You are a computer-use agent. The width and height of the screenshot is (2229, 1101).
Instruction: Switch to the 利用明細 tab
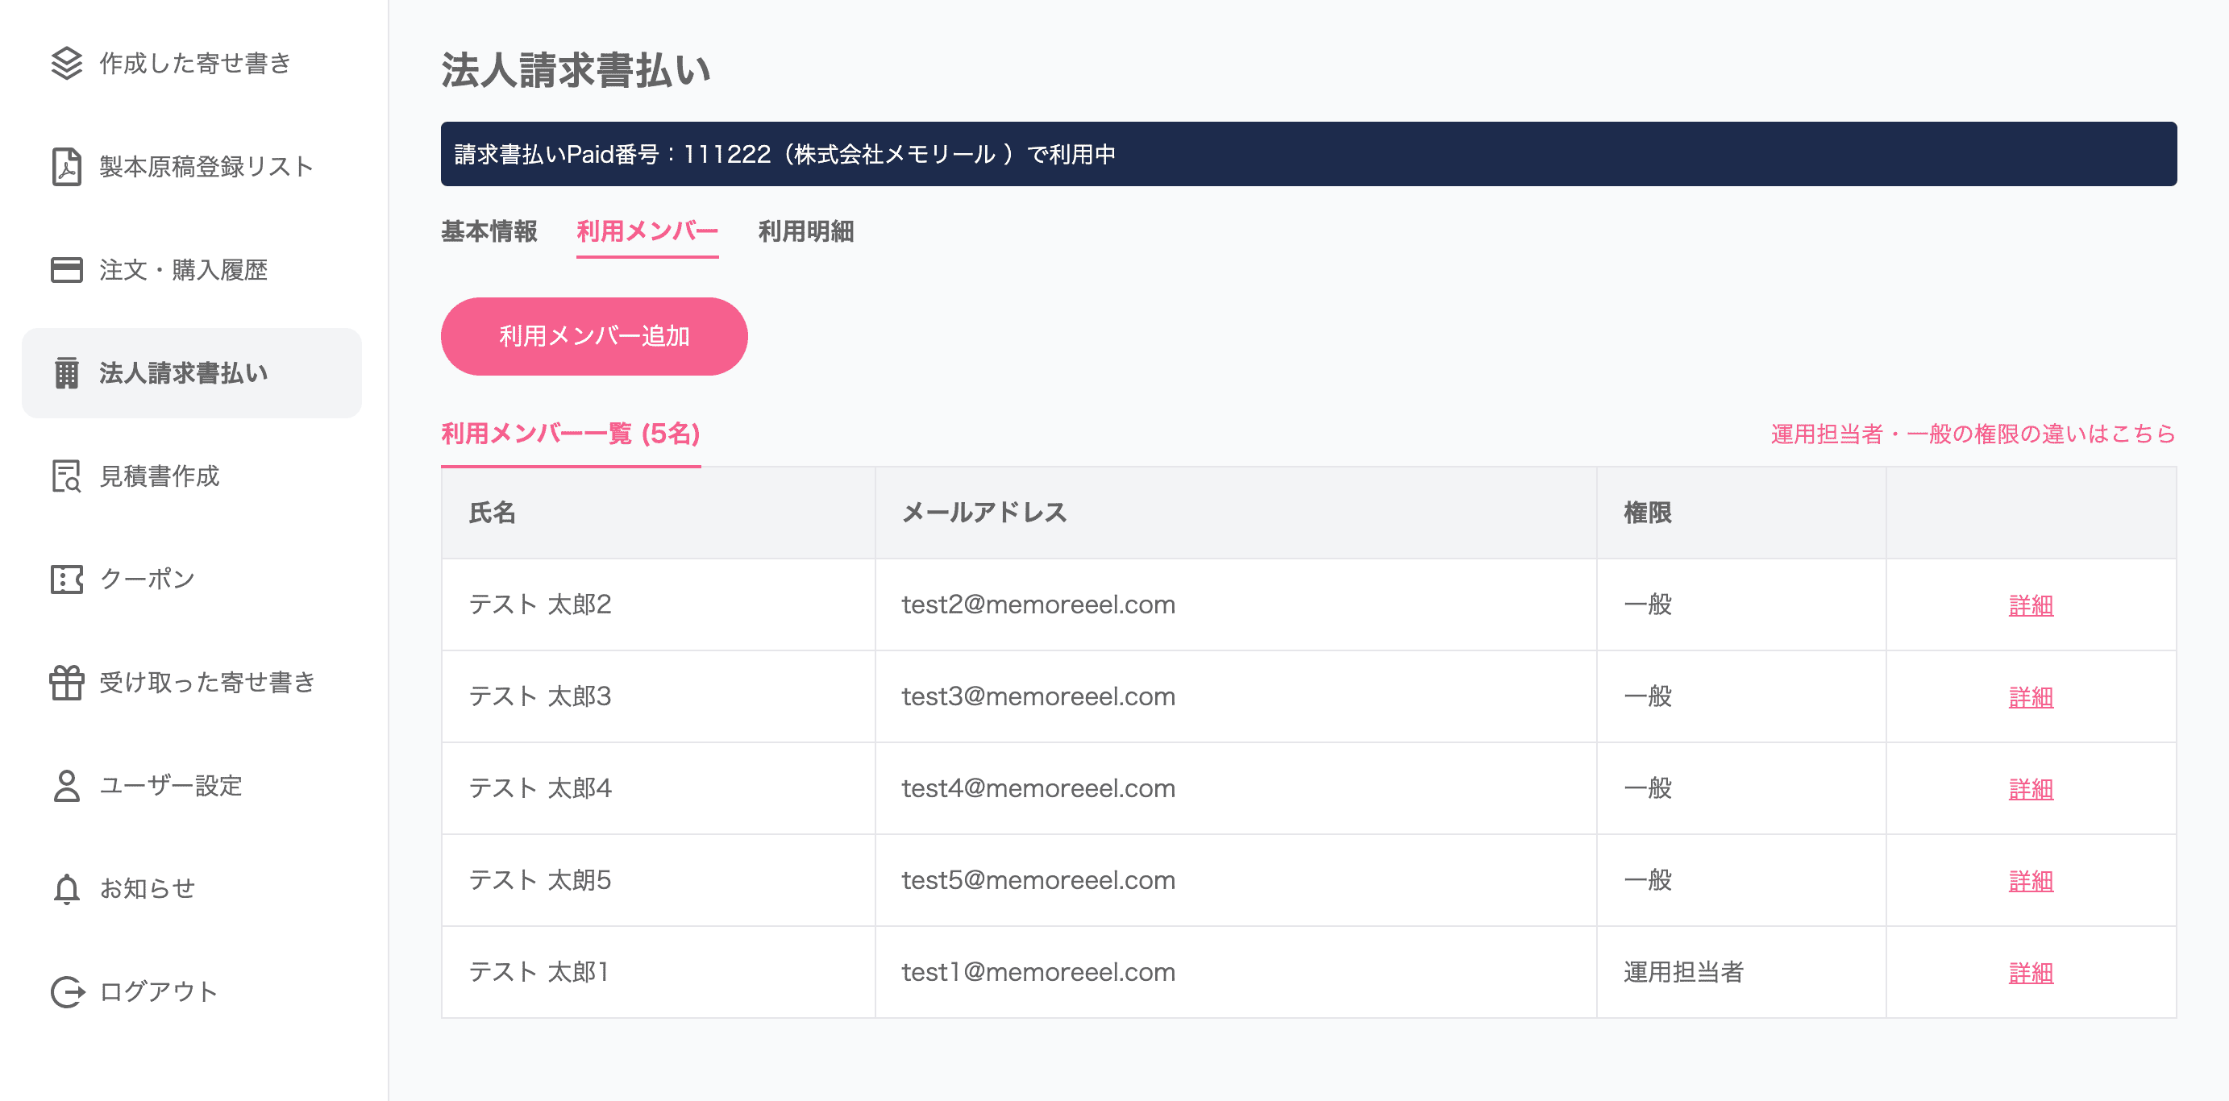coord(805,231)
